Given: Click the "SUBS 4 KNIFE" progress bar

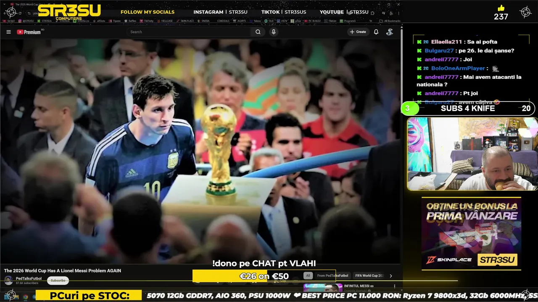Looking at the screenshot, I should (468, 109).
